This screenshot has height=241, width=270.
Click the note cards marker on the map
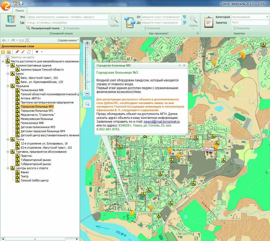click(x=209, y=150)
